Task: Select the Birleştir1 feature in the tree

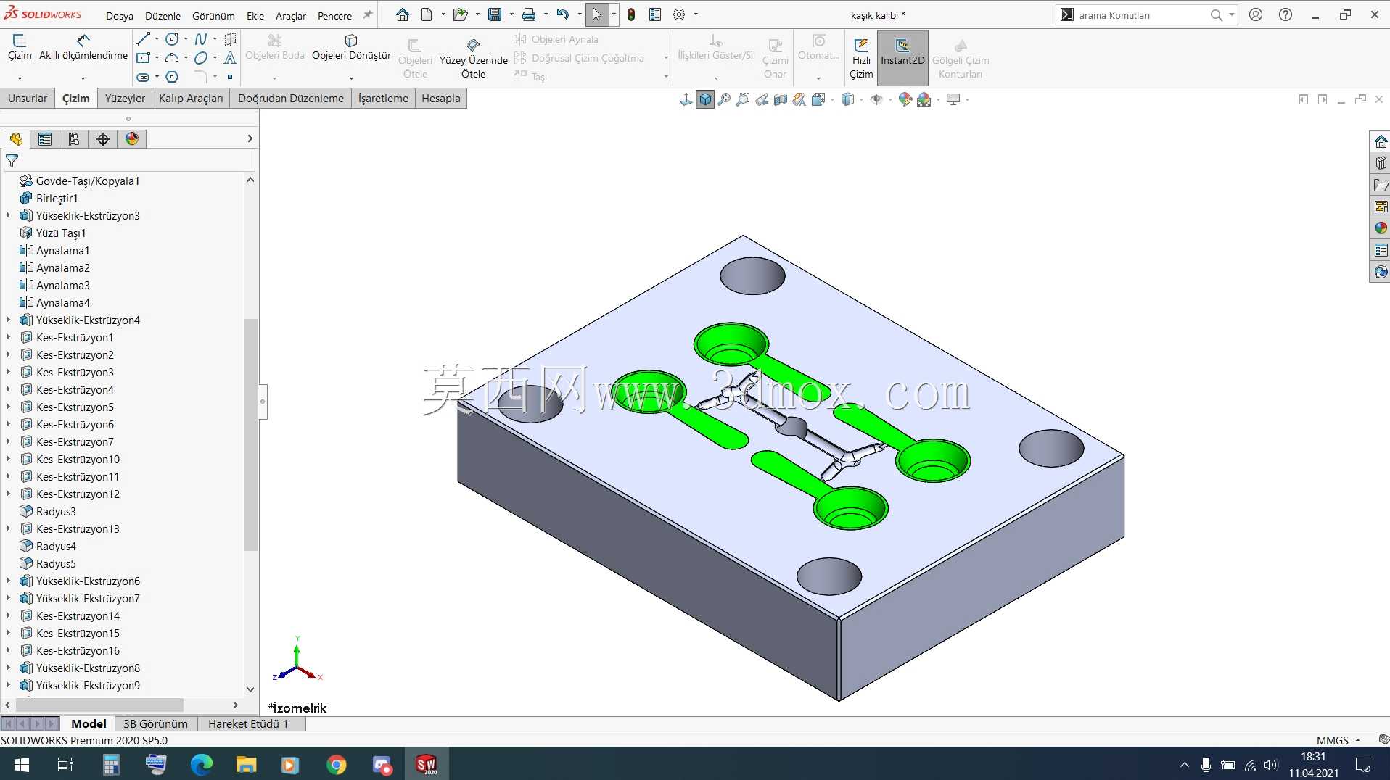Action: tap(57, 198)
